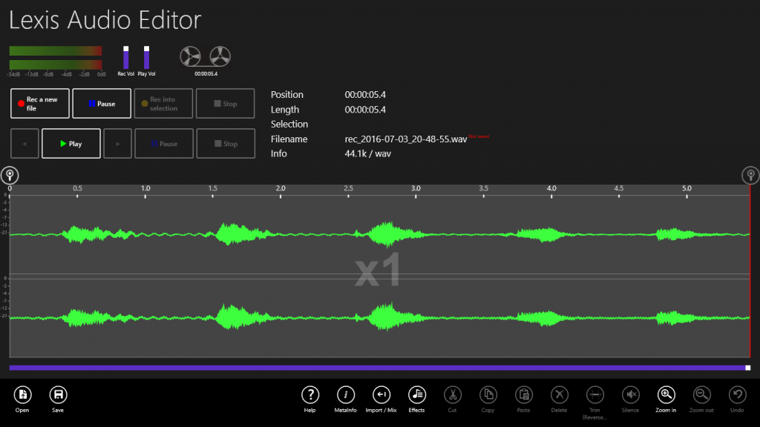
Task: Click the Import / Mix icon
Action: coord(381,395)
